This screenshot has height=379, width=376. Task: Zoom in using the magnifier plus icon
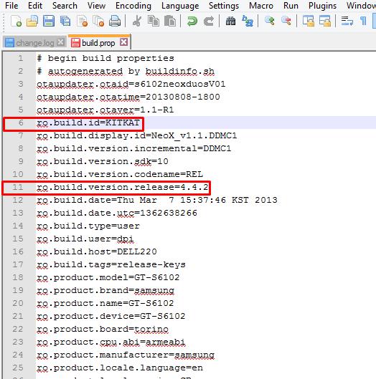tap(269, 21)
